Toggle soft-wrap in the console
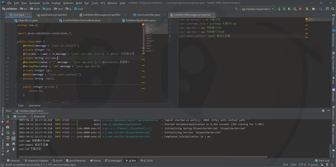This screenshot has height=167, width=336. (13, 133)
